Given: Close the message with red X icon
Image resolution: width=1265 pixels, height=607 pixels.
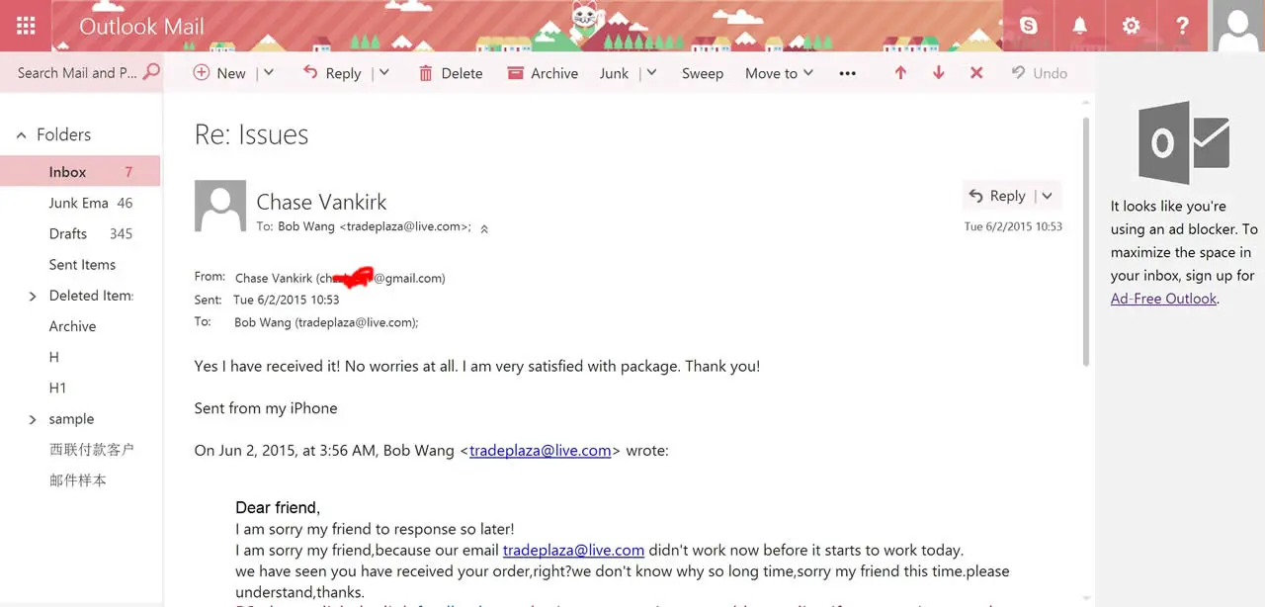Looking at the screenshot, I should (x=976, y=73).
